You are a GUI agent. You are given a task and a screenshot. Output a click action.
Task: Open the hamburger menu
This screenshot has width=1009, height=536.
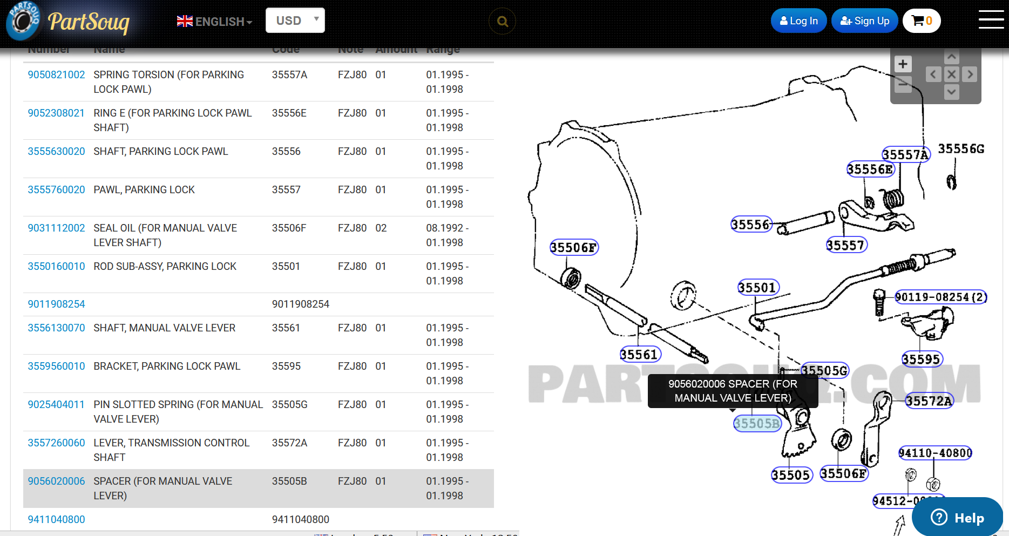[991, 19]
